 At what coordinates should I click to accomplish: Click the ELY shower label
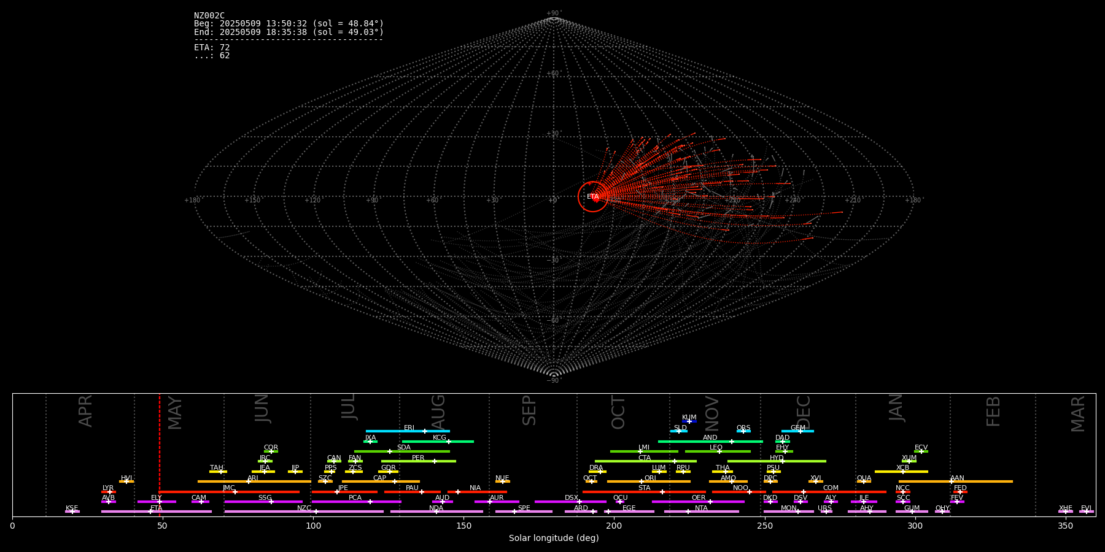157,498
